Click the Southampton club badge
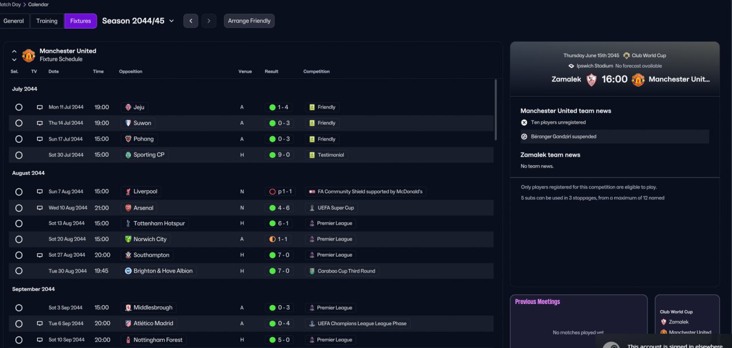The width and height of the screenshot is (732, 348). [x=128, y=255]
